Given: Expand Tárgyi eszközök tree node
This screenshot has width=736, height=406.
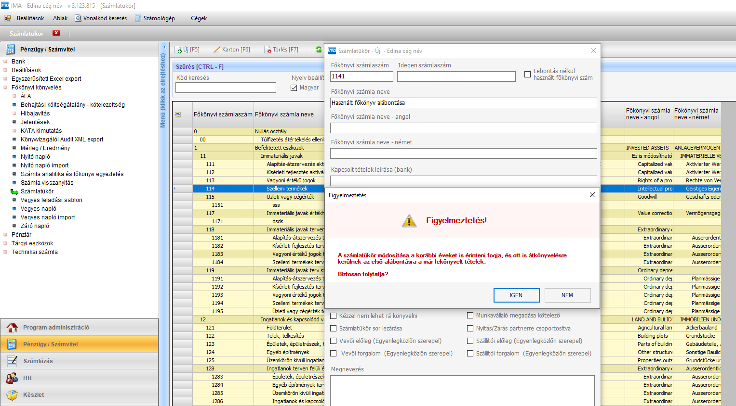Looking at the screenshot, I should tap(5, 243).
